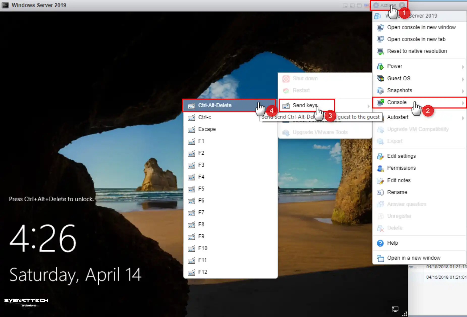The image size is (467, 317).
Task: Click the Permissions user icon
Action: [x=380, y=168]
